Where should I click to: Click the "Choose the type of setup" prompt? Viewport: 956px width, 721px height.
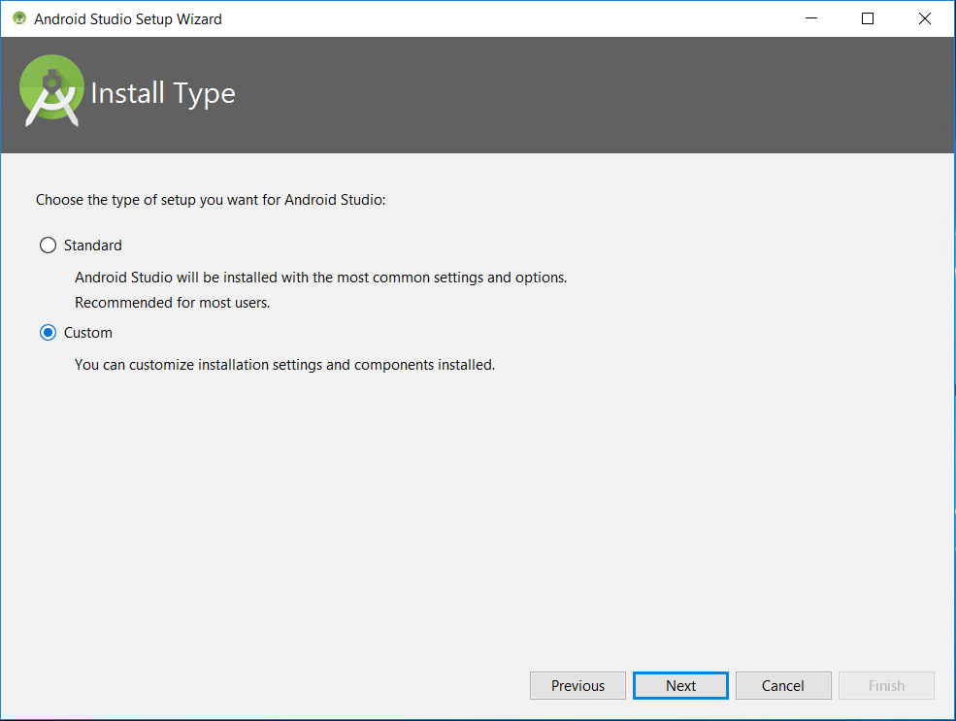click(x=211, y=200)
